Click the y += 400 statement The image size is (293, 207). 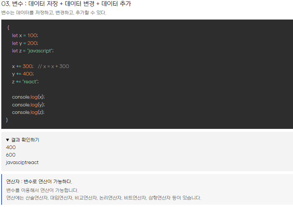click(23, 74)
